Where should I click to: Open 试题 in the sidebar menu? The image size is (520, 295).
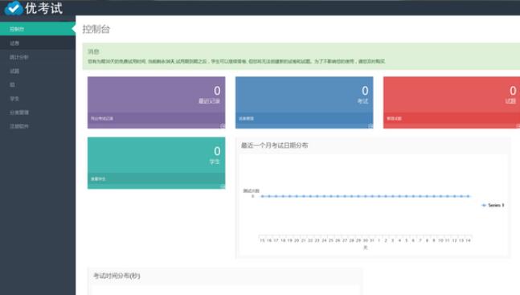click(38, 71)
